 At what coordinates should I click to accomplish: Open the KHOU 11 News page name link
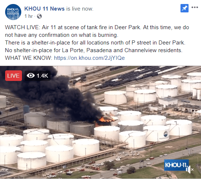point(44,9)
